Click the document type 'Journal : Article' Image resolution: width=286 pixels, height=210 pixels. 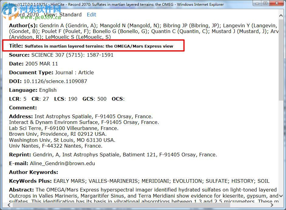(x=74, y=72)
